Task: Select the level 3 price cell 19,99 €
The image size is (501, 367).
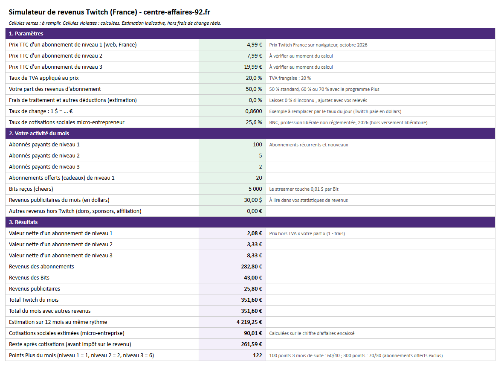Action: coord(232,67)
